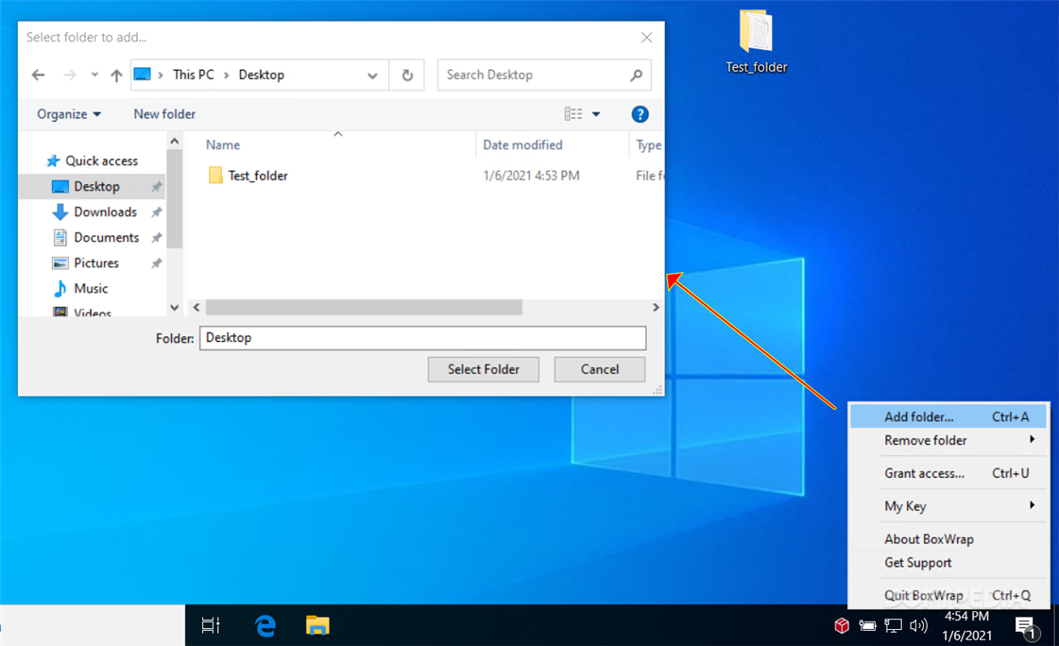
Task: Open the BoxWrap red cube tray icon
Action: pos(842,626)
